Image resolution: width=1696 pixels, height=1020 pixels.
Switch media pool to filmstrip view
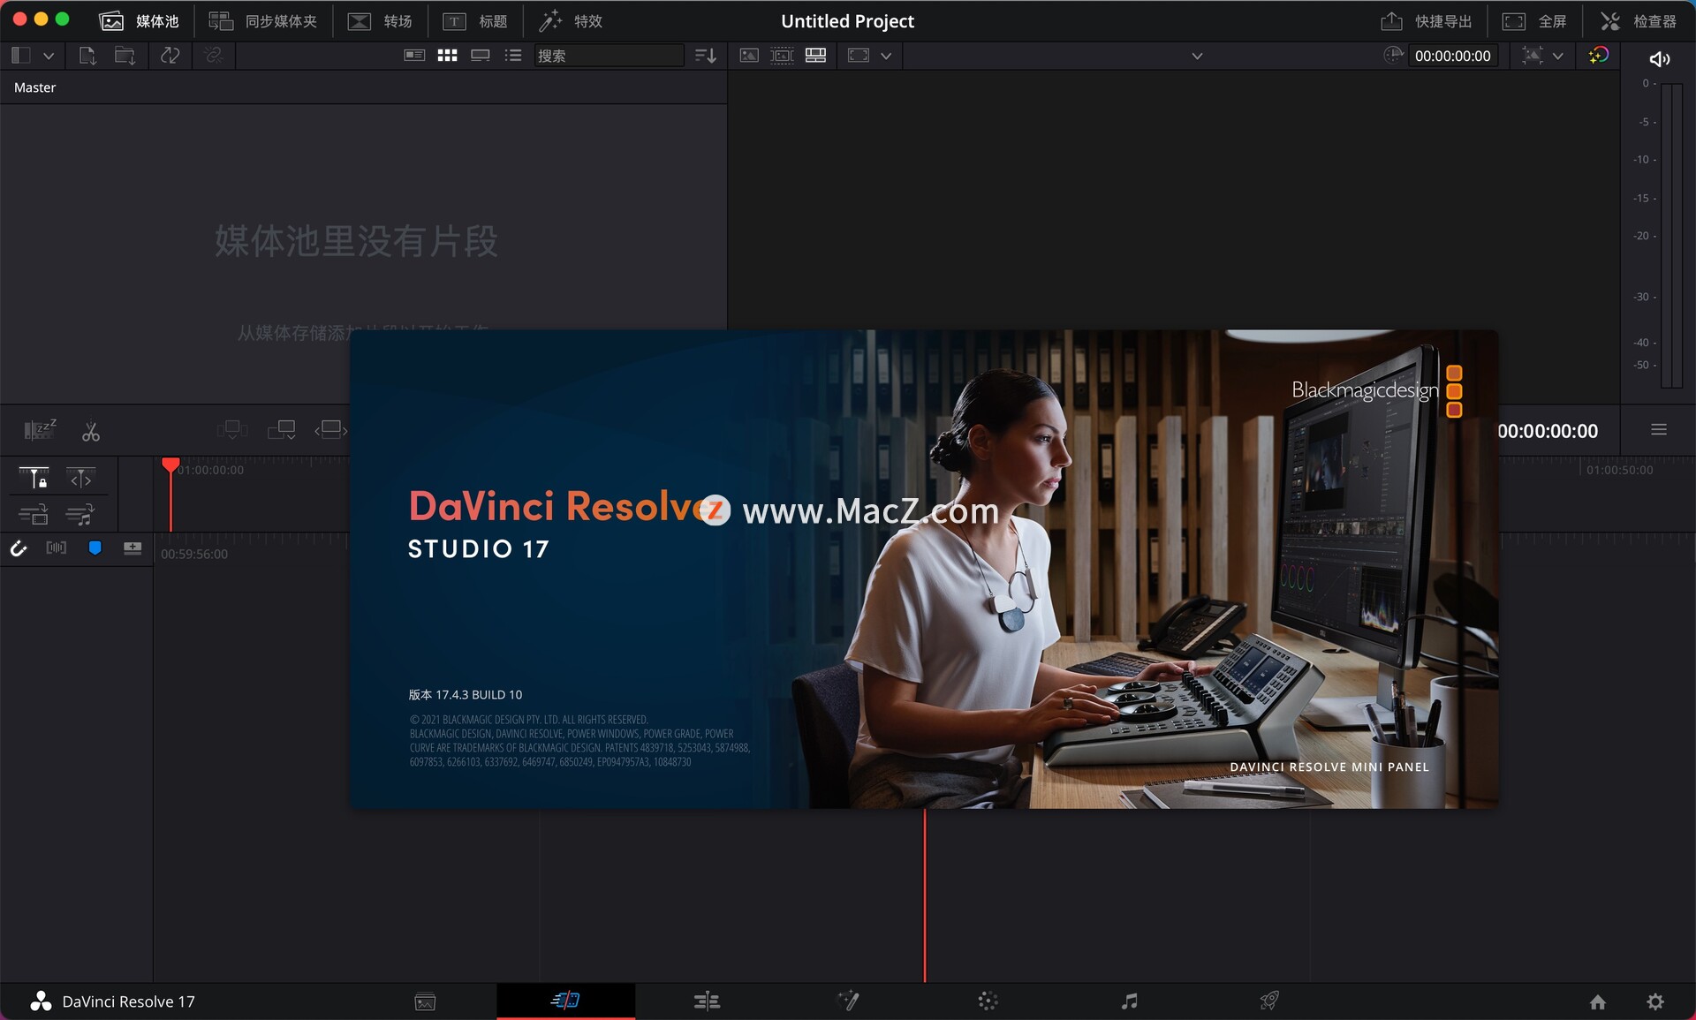(x=481, y=56)
